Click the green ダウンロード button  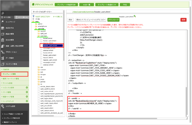[x=113, y=20]
